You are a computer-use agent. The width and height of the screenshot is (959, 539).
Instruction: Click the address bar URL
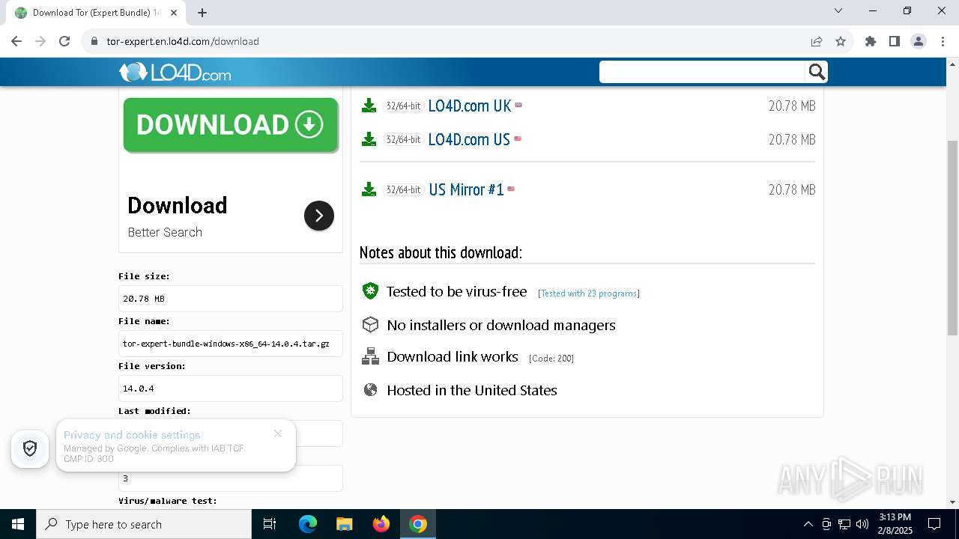point(183,41)
